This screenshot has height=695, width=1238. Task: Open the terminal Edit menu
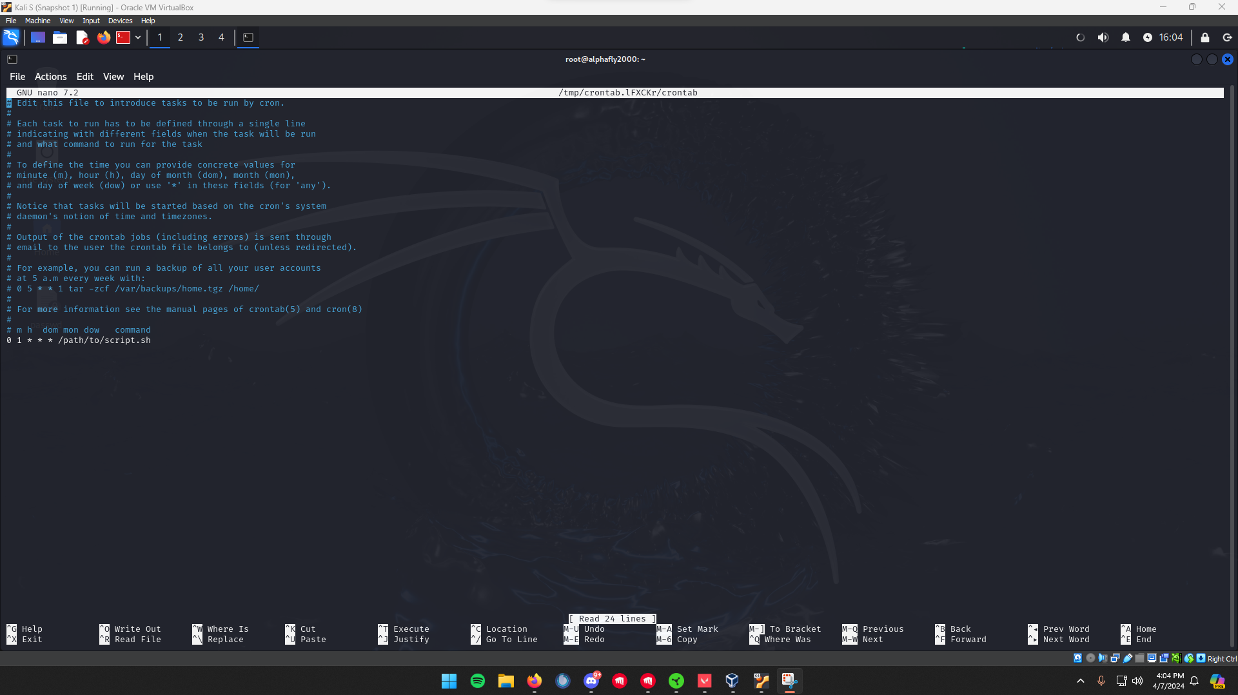click(x=85, y=77)
